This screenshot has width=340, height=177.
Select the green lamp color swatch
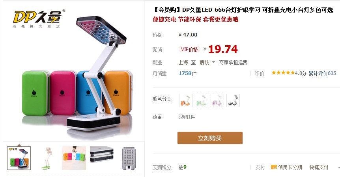[202, 100]
